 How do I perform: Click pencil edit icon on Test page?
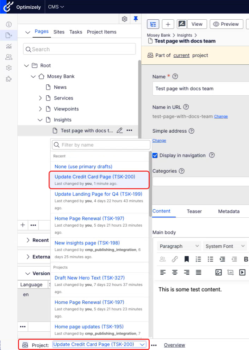click(x=119, y=131)
